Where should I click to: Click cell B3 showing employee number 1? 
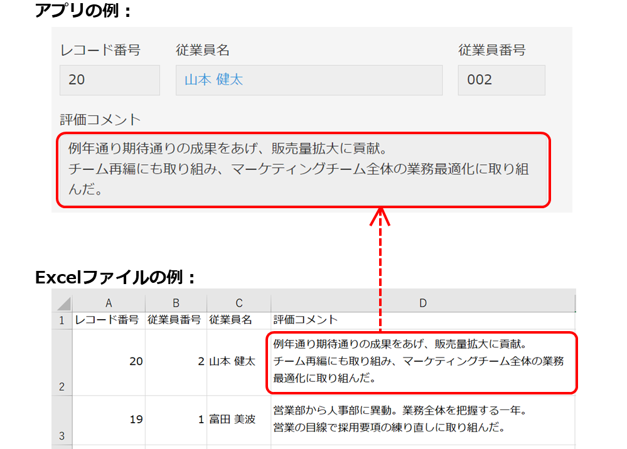click(x=188, y=419)
